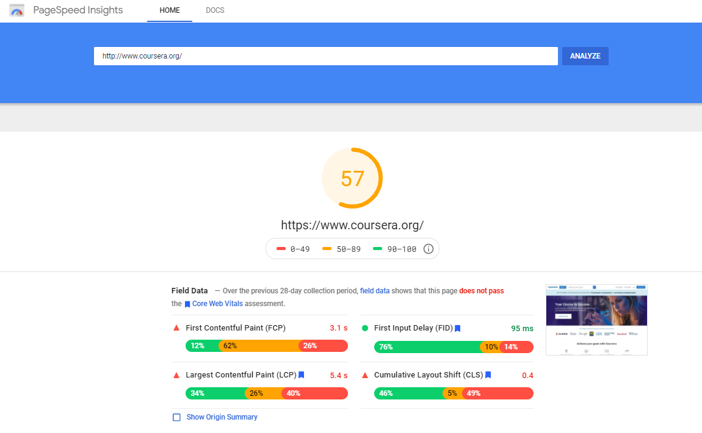Click the 'does not pass' red text
This screenshot has height=433, width=702.
pyautogui.click(x=481, y=291)
